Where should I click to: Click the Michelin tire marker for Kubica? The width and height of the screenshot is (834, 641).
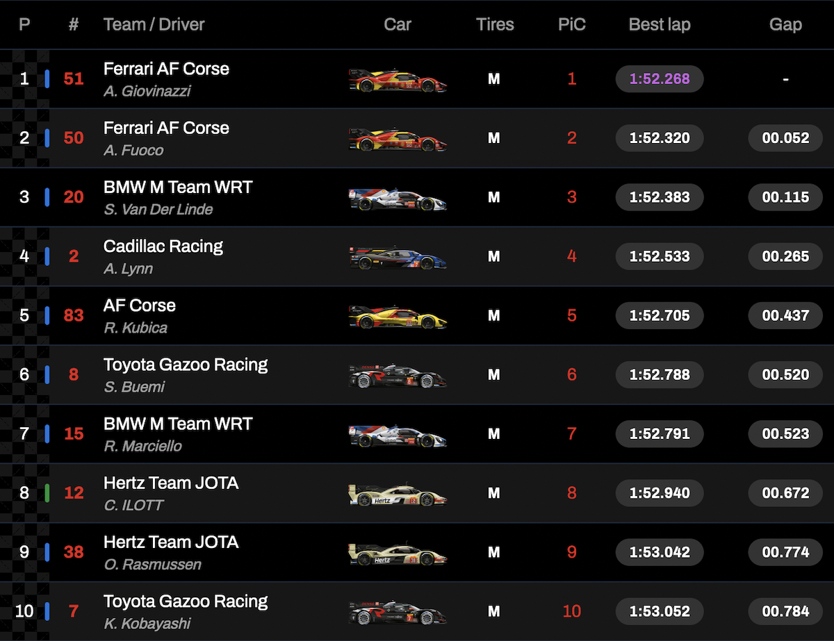[x=493, y=316]
